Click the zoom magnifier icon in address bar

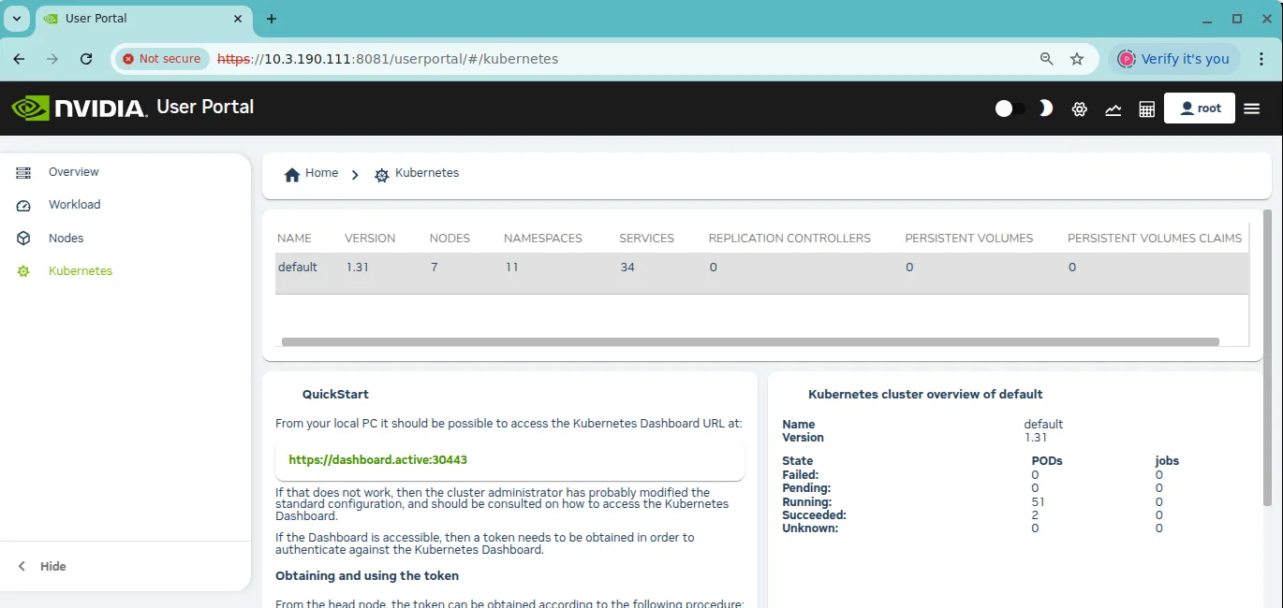click(x=1047, y=59)
